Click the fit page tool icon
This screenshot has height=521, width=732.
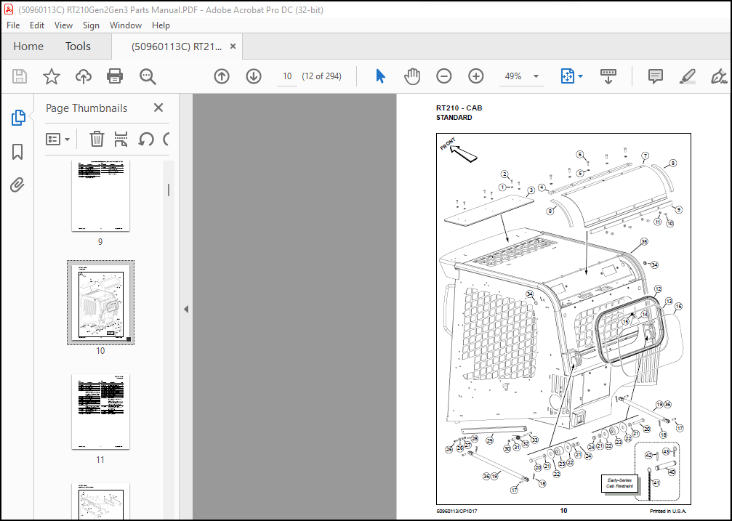567,76
